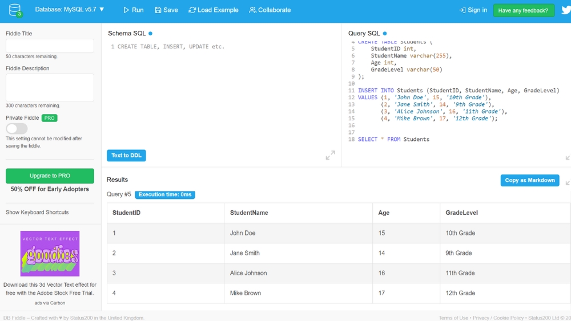Click Copy as Markdown button

click(530, 180)
